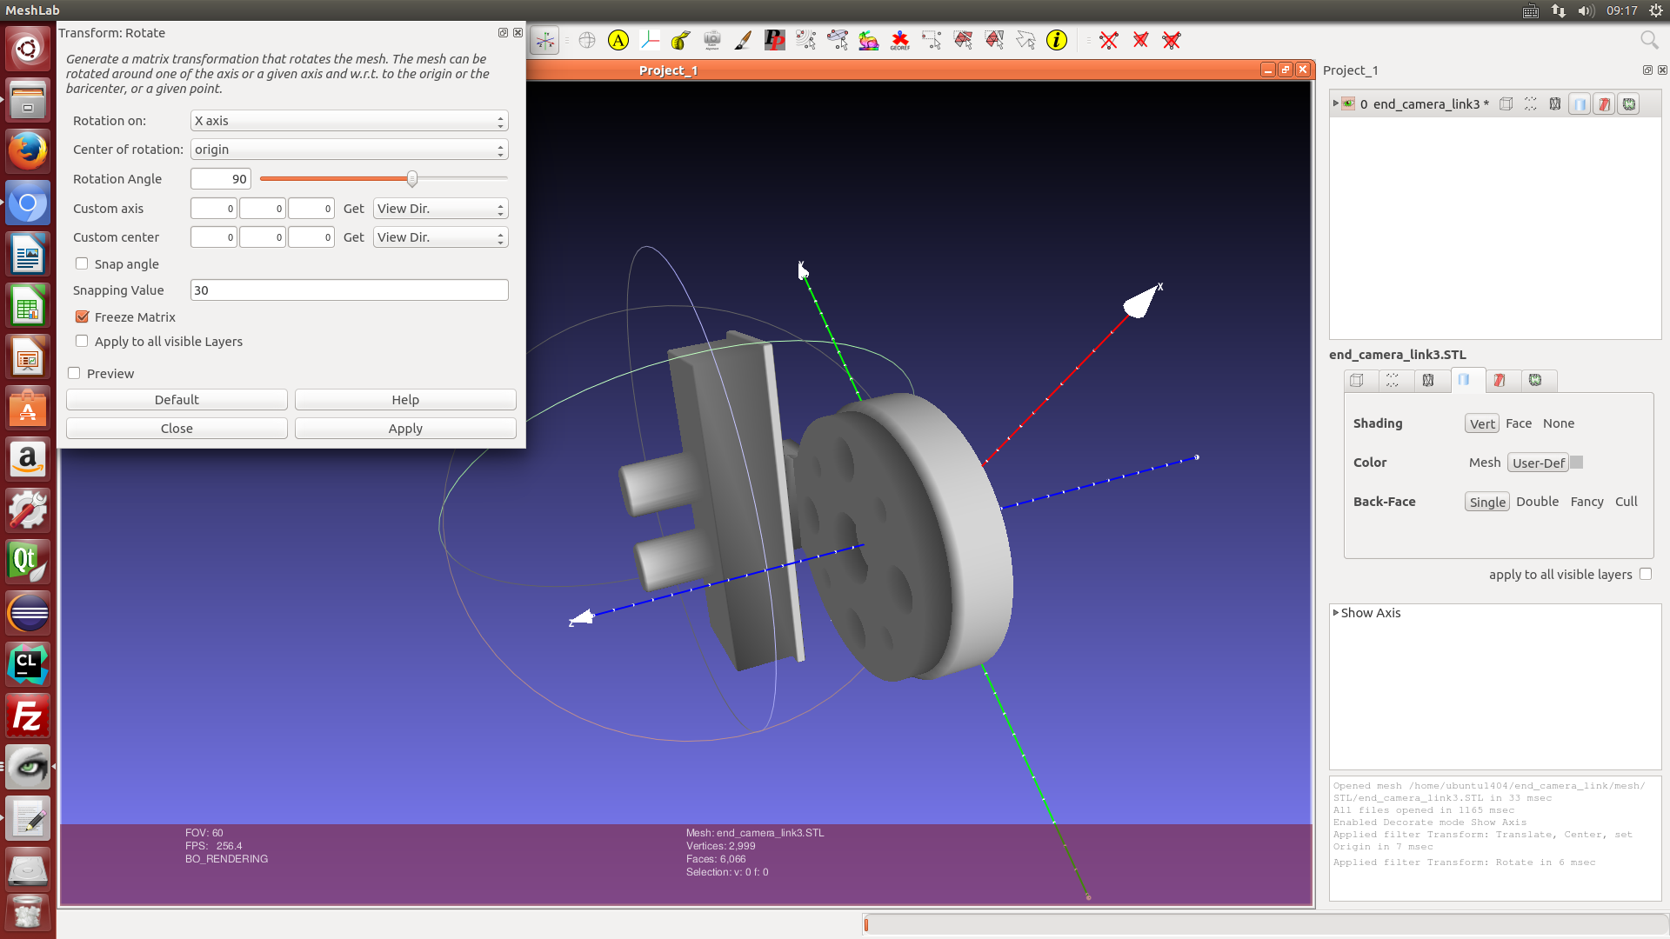
Task: Open the yellow Info layer icon
Action: click(x=1057, y=40)
